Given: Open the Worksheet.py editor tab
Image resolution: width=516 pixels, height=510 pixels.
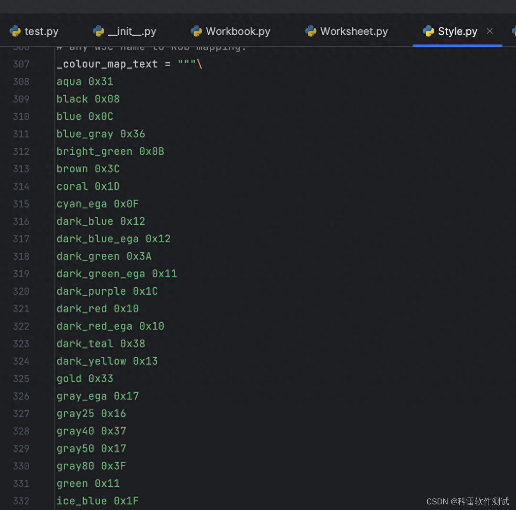Looking at the screenshot, I should (x=347, y=31).
